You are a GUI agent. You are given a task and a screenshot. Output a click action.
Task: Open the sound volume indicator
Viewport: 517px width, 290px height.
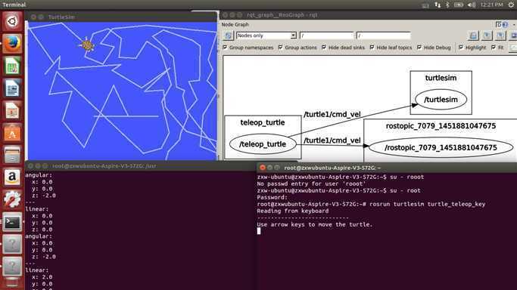click(472, 5)
